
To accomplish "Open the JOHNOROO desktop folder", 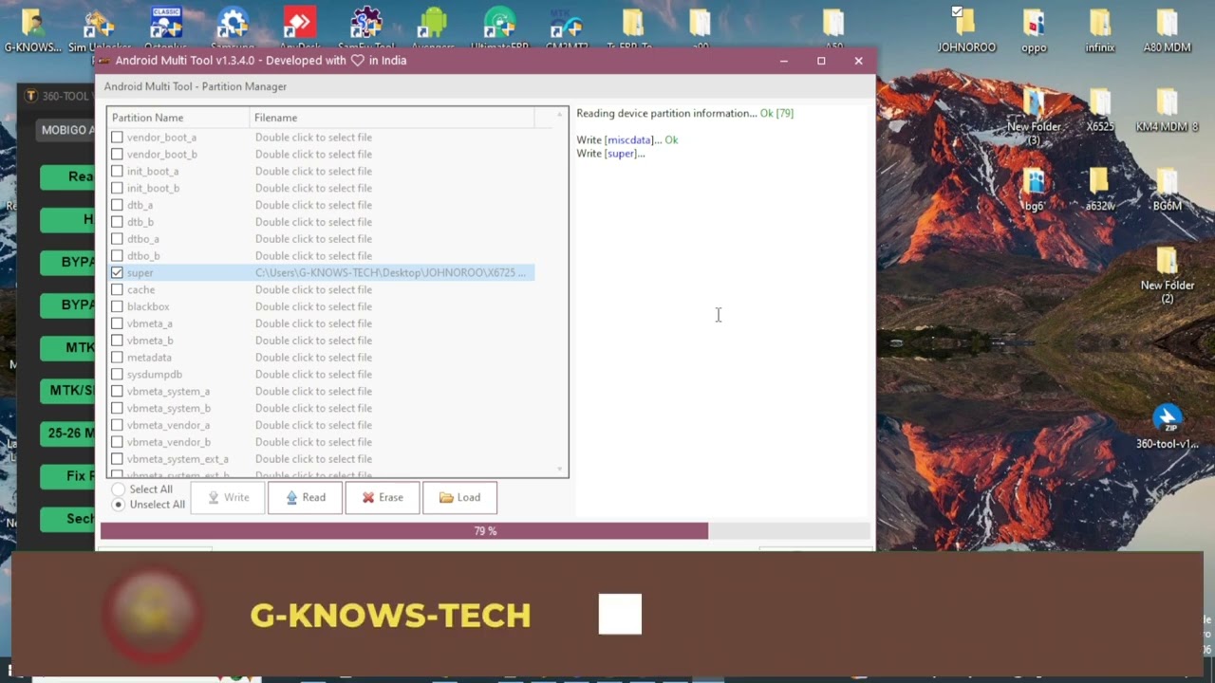I will click(966, 30).
